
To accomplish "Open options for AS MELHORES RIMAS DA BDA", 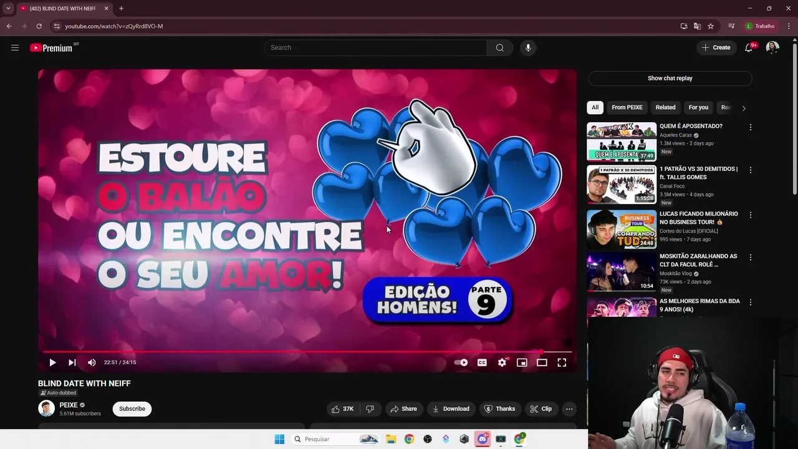I will (x=750, y=302).
